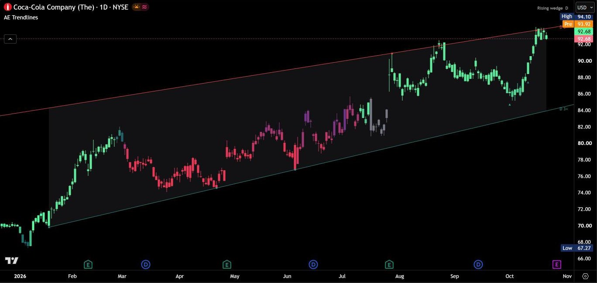Click the Jul label on time axis
Screen dimensions: 597x283
342,276
